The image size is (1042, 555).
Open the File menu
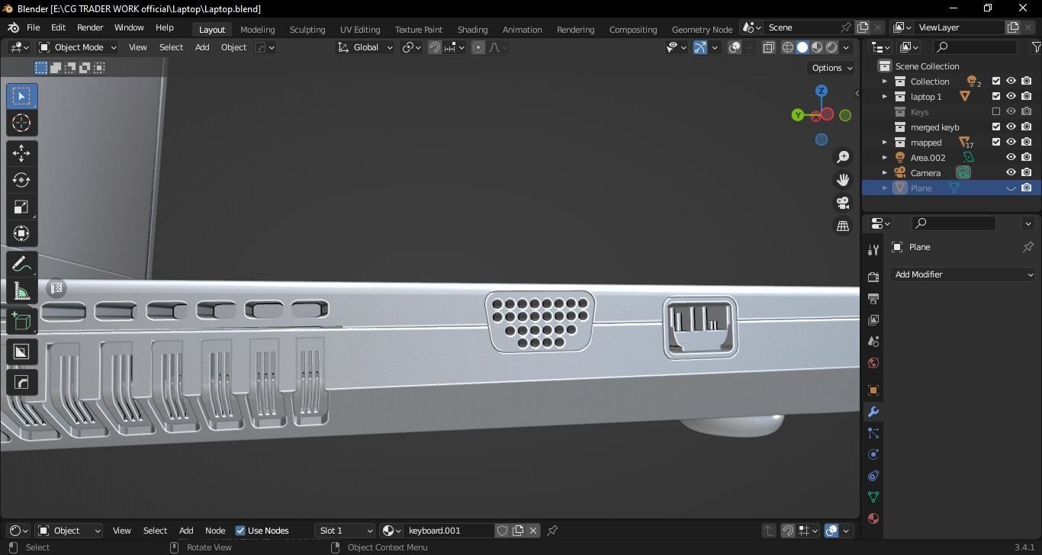34,27
